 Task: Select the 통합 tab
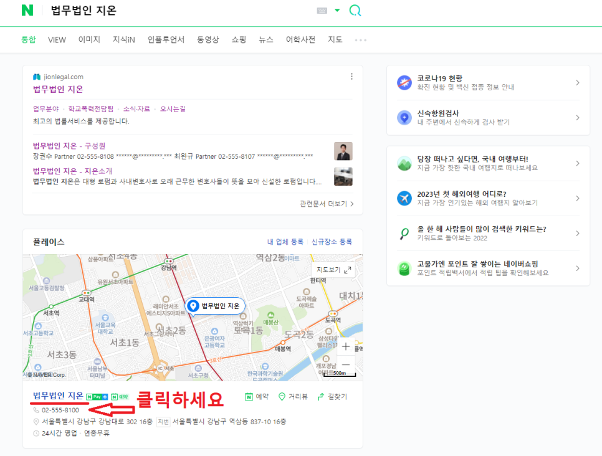coord(29,39)
